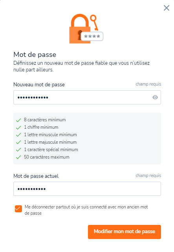
Task: Click the Me déconnecter partout label text
Action: pyautogui.click(x=86, y=210)
